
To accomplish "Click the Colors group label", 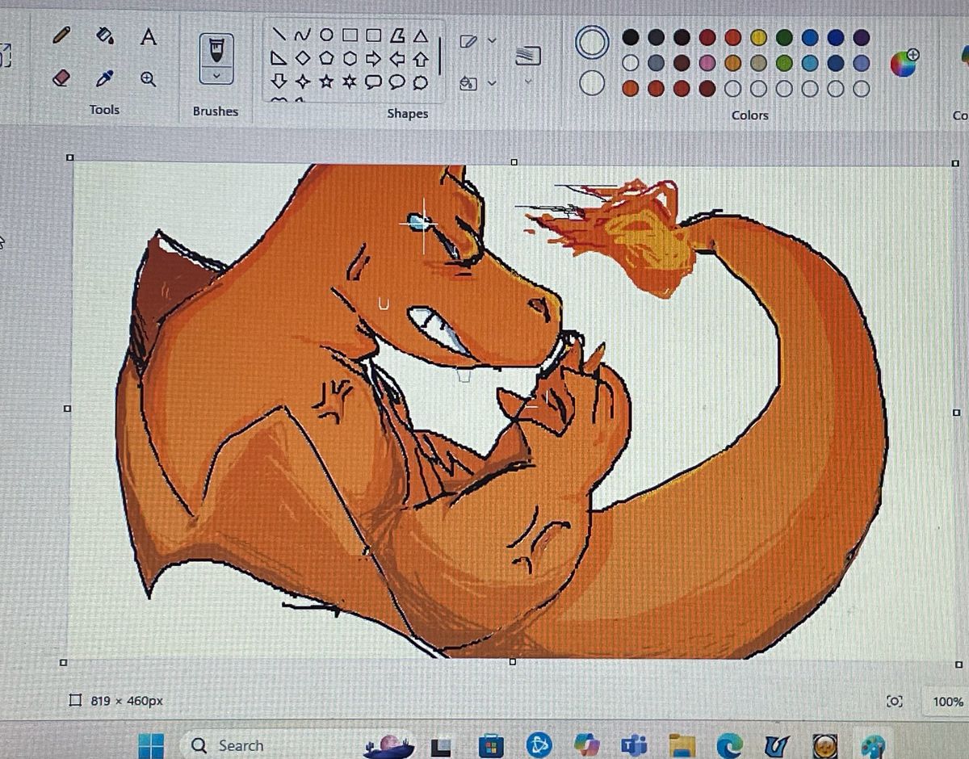I will click(x=749, y=115).
